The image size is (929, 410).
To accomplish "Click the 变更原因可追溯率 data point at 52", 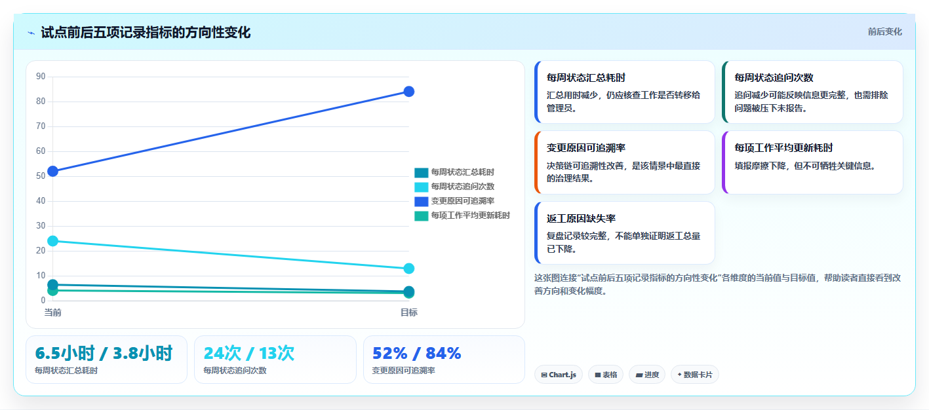I will [53, 172].
